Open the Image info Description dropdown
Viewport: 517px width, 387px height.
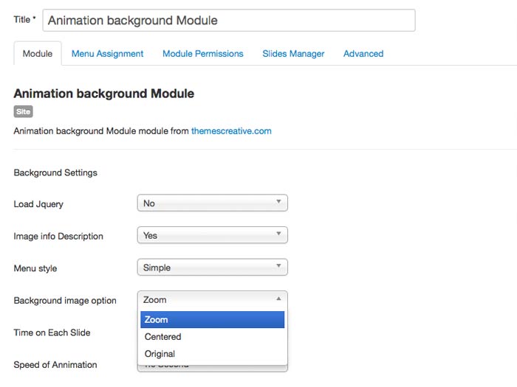[x=212, y=236]
